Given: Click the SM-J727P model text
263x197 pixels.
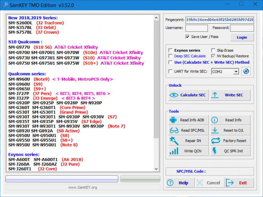Looking at the screenshot, I should click(x=19, y=93).
